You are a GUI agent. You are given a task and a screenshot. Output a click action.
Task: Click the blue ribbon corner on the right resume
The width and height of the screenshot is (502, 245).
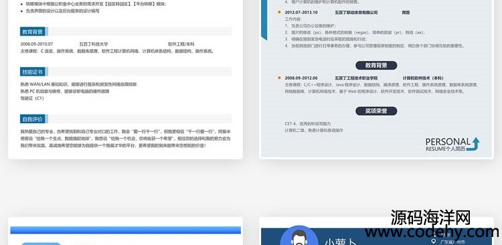click(264, 20)
